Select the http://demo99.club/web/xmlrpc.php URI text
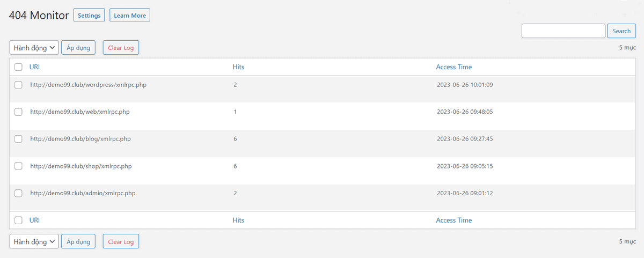The image size is (644, 258). coord(80,112)
